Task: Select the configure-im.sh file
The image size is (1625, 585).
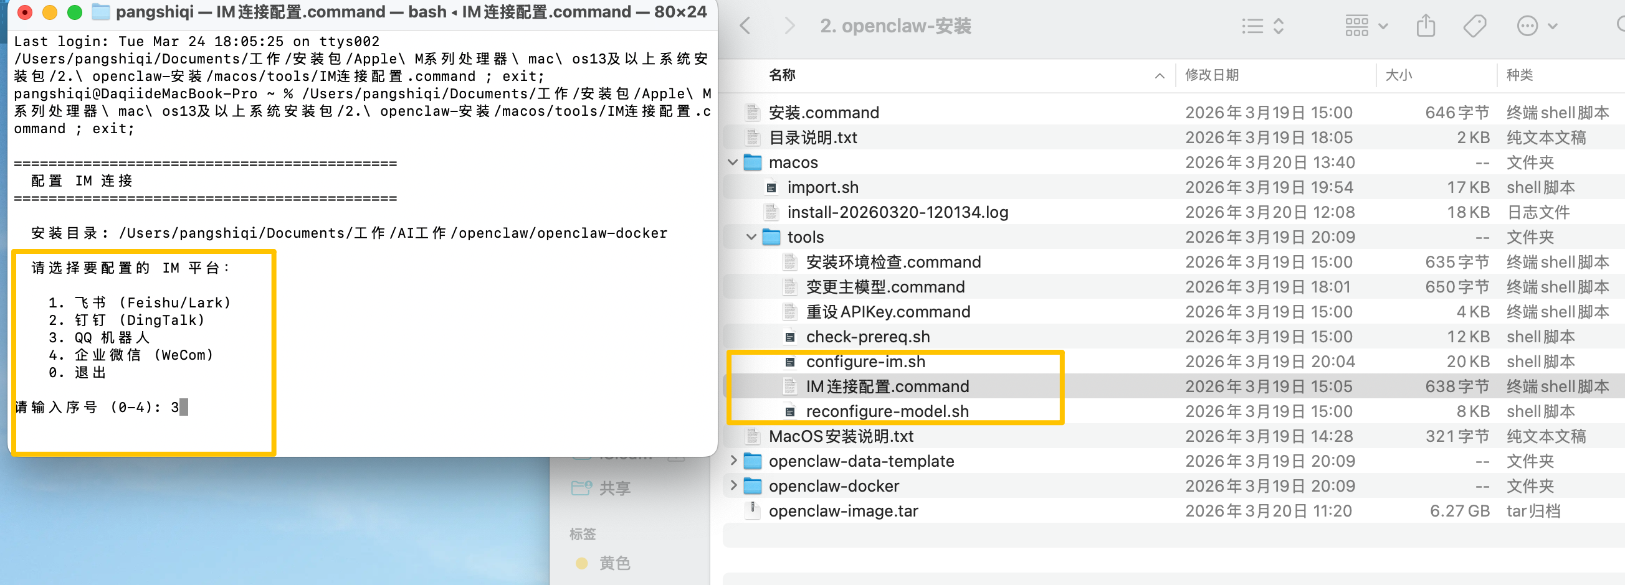Action: 865,361
